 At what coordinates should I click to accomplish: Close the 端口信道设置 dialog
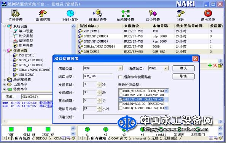(195, 59)
